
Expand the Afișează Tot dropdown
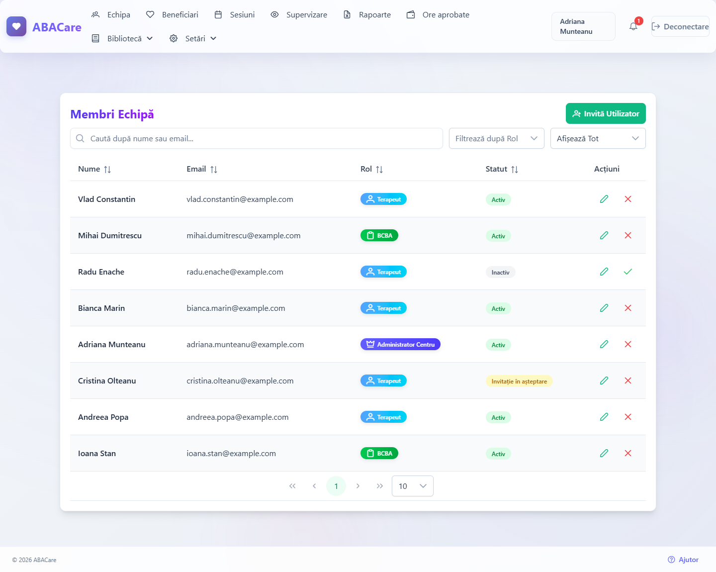(598, 138)
